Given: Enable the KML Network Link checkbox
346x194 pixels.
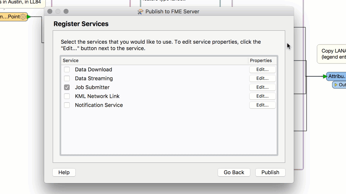Looking at the screenshot, I should (x=67, y=96).
